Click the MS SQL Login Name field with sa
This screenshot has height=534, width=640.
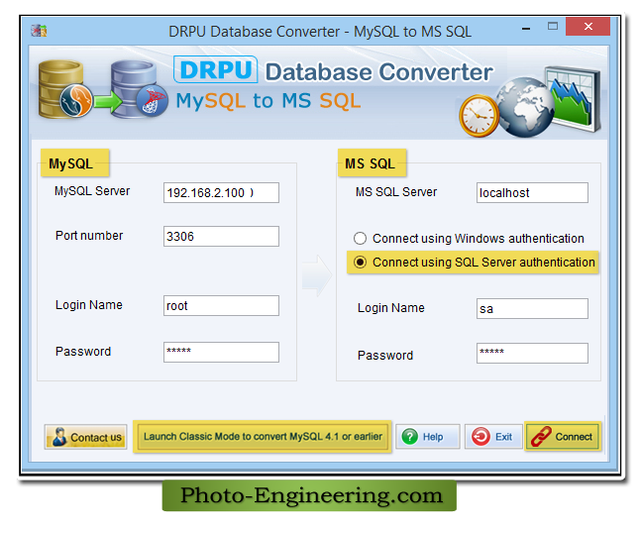(532, 309)
